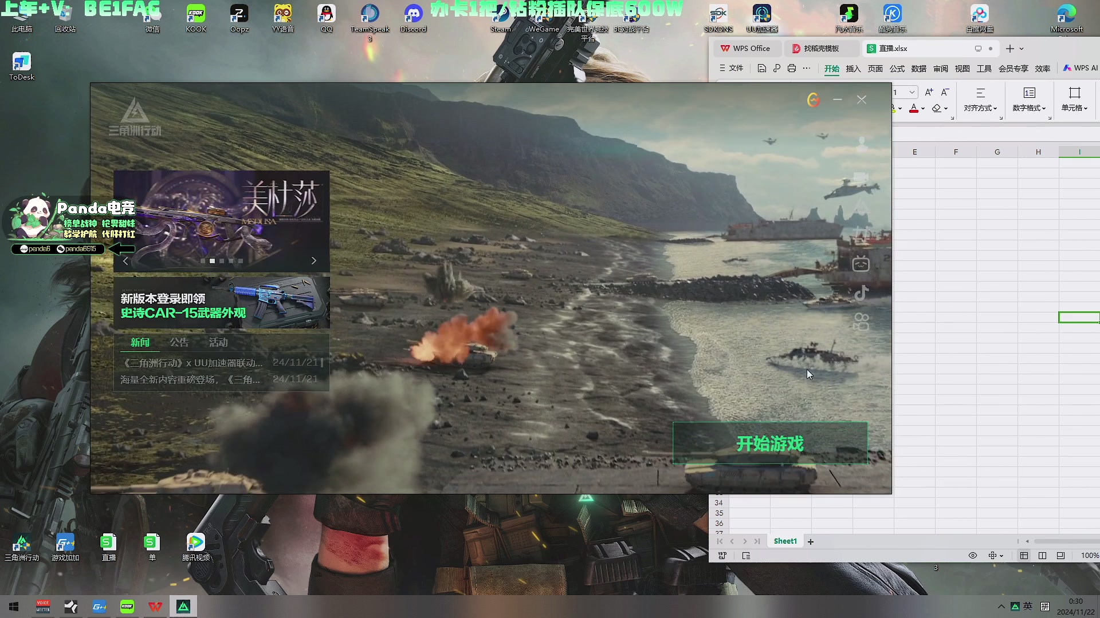Jump to first sheet navigation arrow

point(720,541)
